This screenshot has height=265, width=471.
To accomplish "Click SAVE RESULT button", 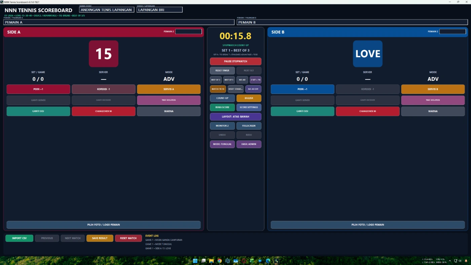I will [x=100, y=238].
